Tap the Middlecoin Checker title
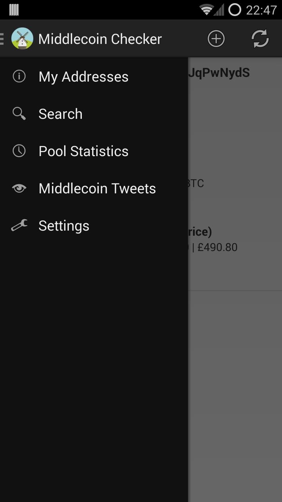The image size is (282, 502). (x=99, y=38)
